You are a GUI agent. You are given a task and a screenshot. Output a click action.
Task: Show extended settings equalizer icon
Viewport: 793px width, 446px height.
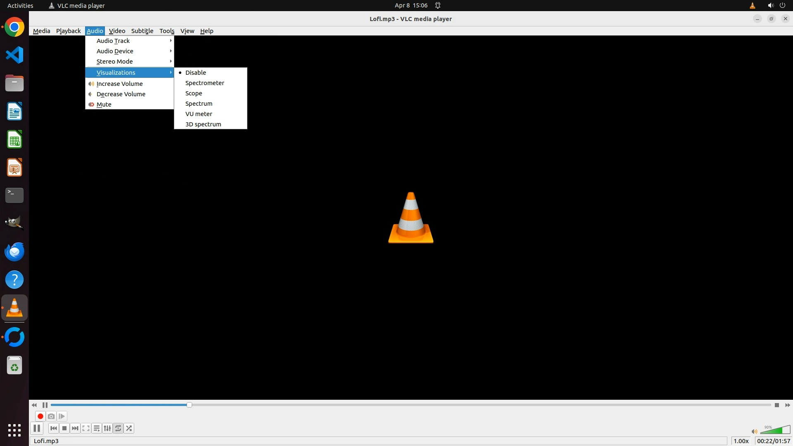[x=107, y=428]
